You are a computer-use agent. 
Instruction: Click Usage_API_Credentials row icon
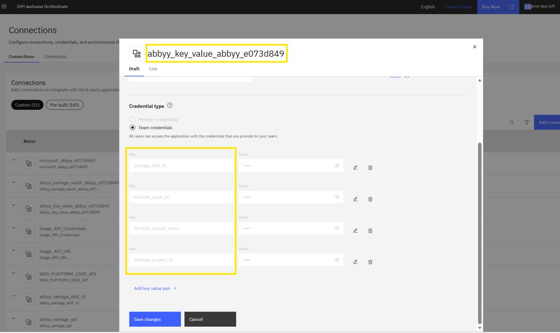click(x=28, y=231)
